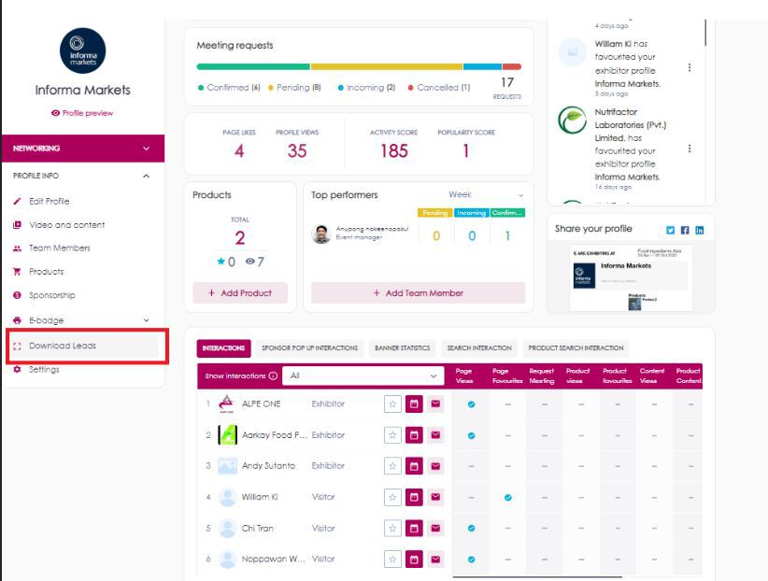Favourite ALPE ONE with the star icon
The image size is (768, 581).
pyautogui.click(x=392, y=404)
